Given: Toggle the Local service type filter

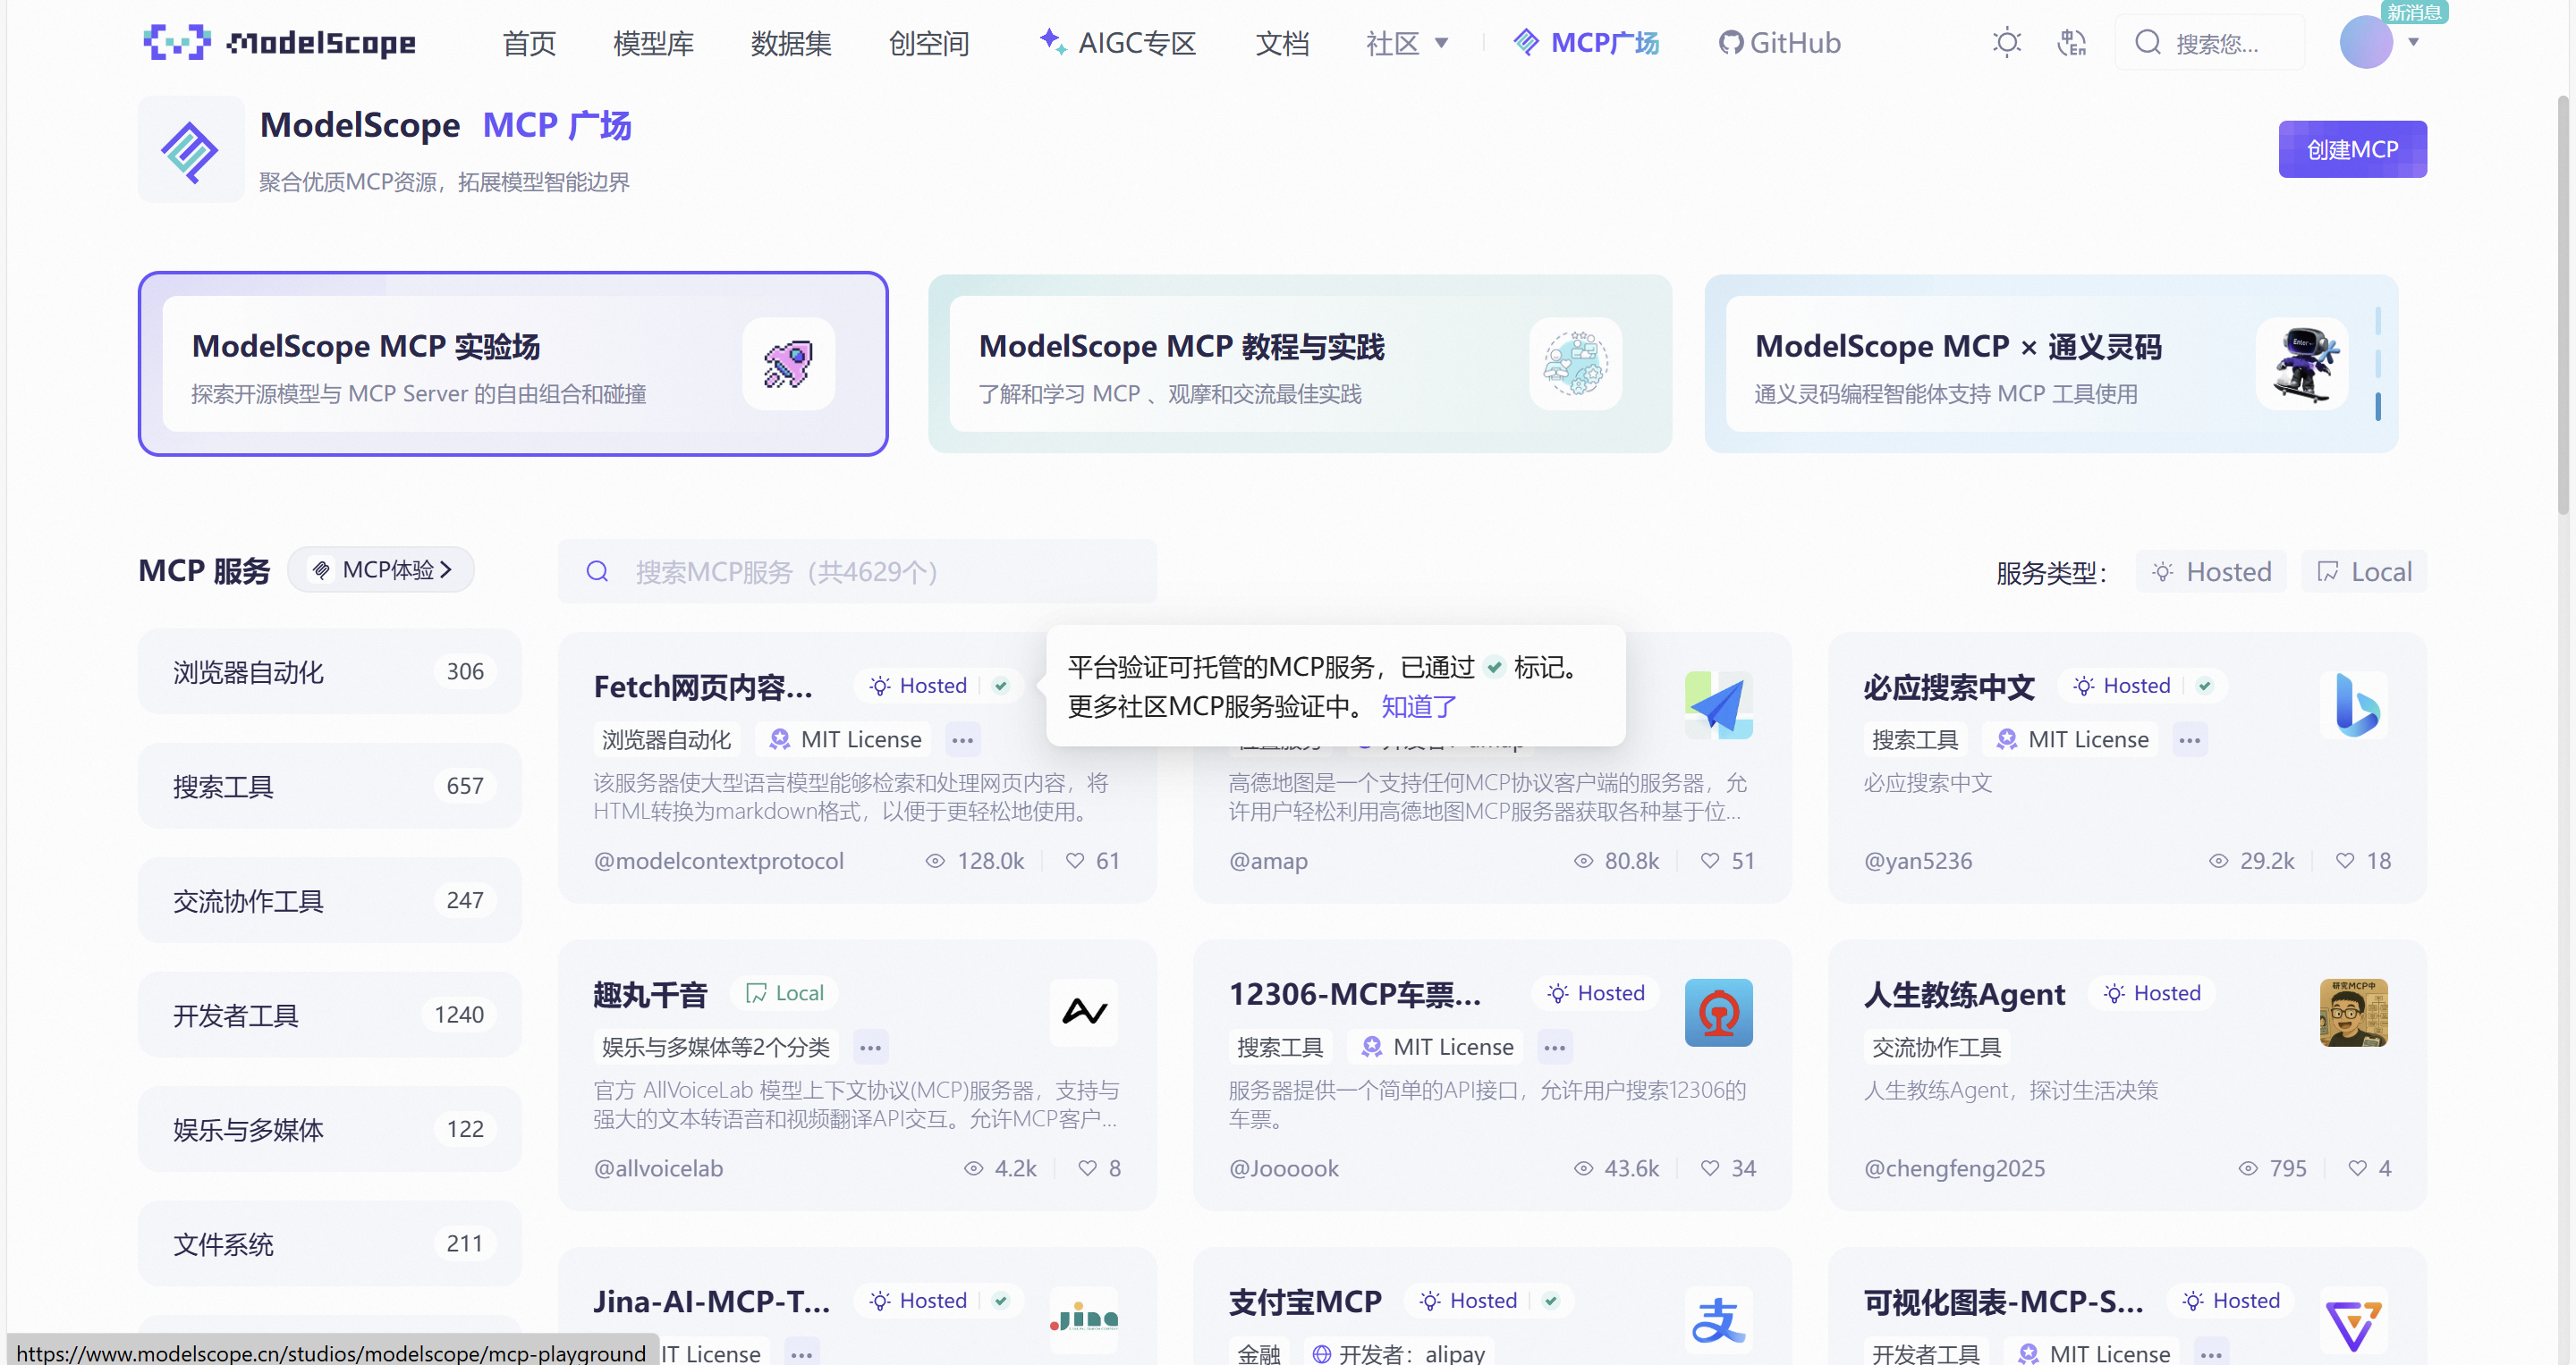Looking at the screenshot, I should tap(2364, 571).
